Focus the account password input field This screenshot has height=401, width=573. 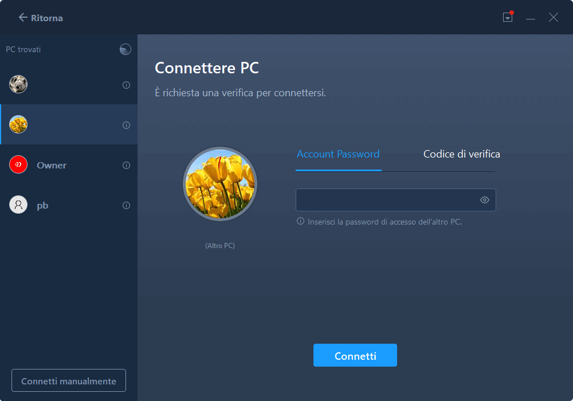coord(396,200)
